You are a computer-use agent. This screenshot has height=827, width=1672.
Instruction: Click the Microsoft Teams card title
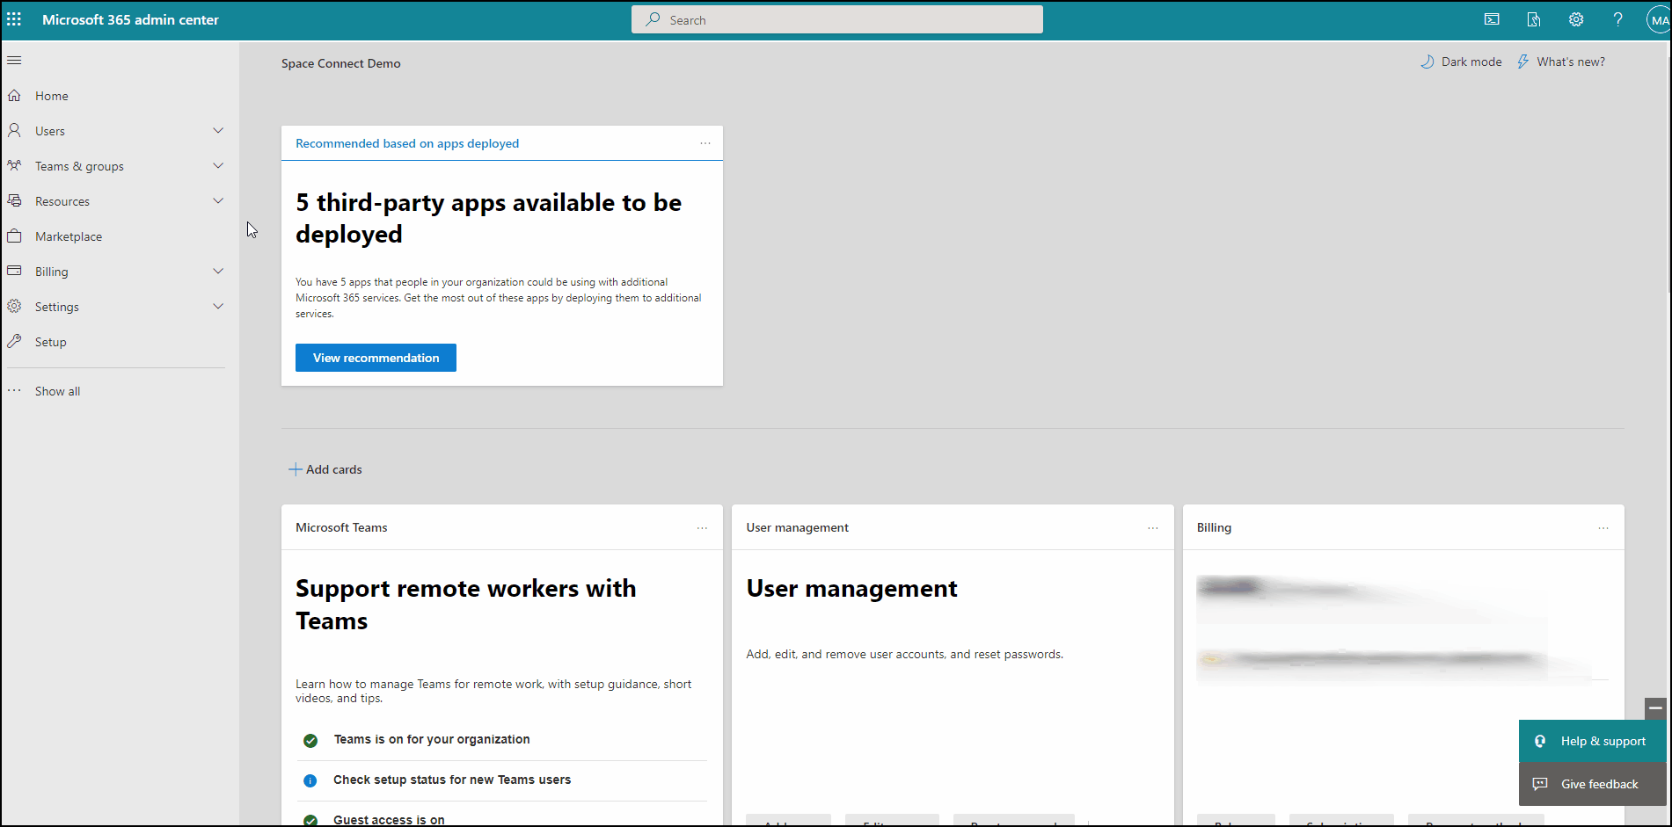341,527
